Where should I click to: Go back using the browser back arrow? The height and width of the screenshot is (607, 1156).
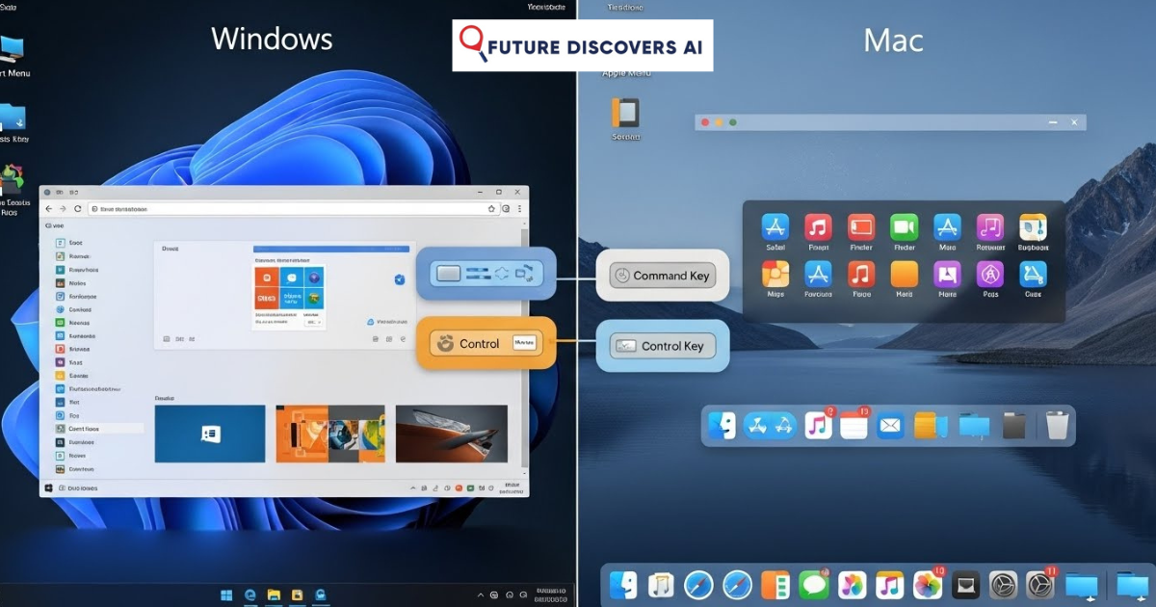tap(48, 208)
